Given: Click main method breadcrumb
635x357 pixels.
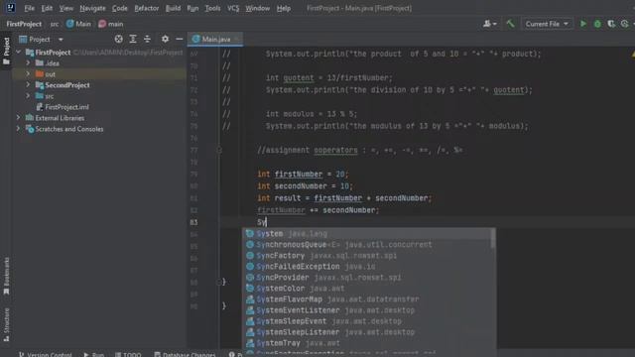Looking at the screenshot, I should (x=110, y=24).
